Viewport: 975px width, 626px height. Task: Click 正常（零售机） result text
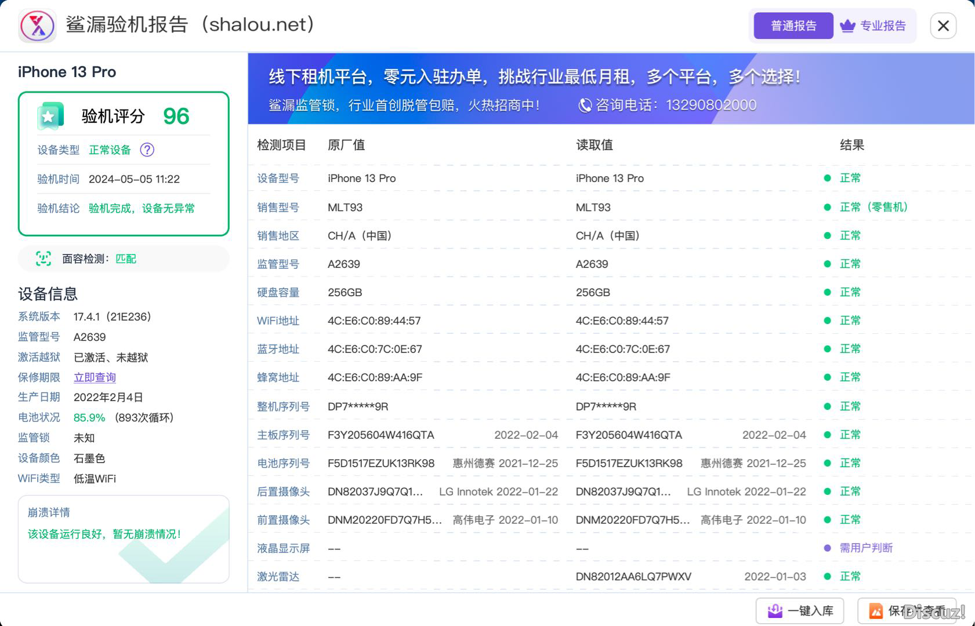coord(873,207)
